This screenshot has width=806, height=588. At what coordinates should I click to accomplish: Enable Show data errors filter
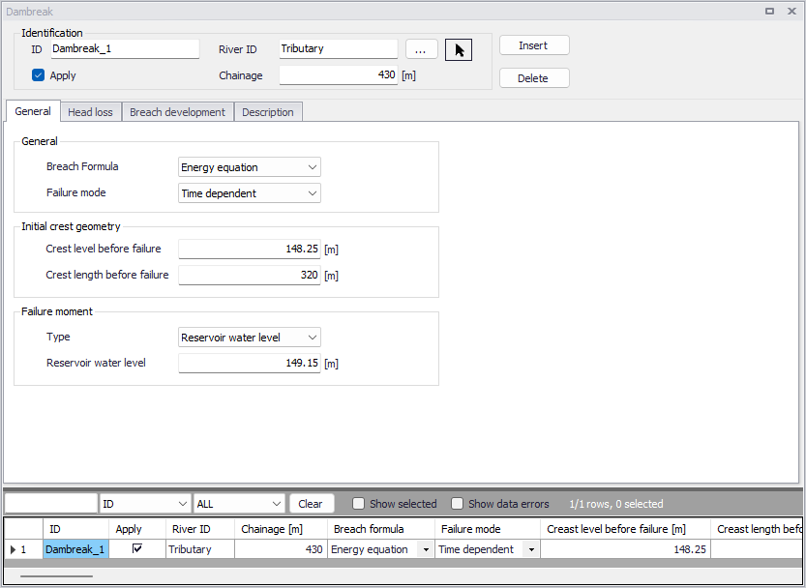[457, 504]
